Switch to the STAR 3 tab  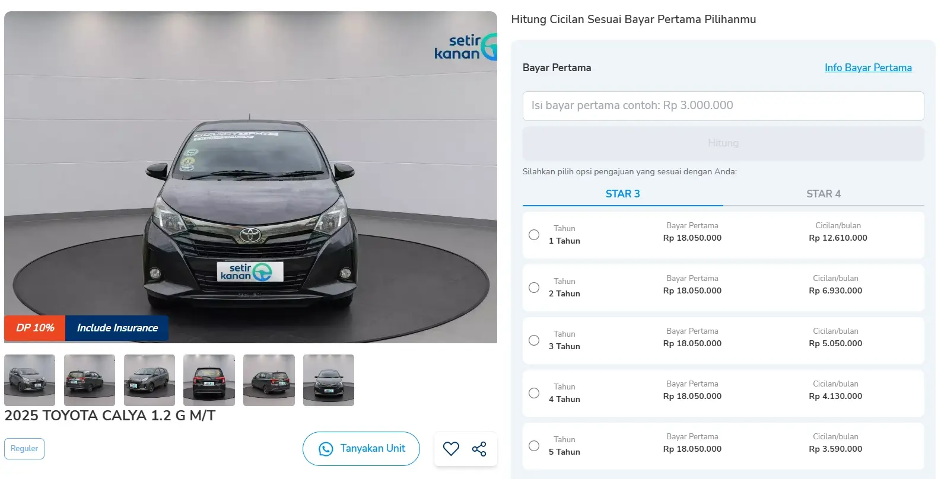point(622,194)
